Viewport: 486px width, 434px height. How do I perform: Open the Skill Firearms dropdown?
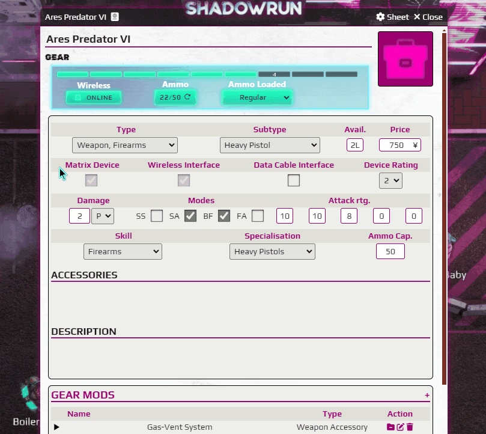tap(123, 252)
